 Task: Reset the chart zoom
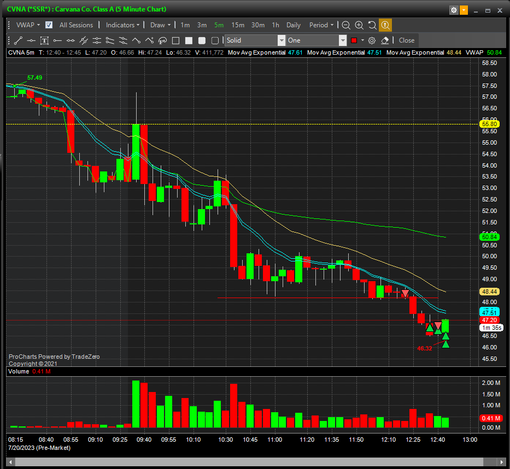(x=372, y=25)
